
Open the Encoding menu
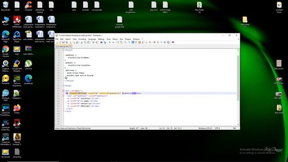[x=82, y=39]
